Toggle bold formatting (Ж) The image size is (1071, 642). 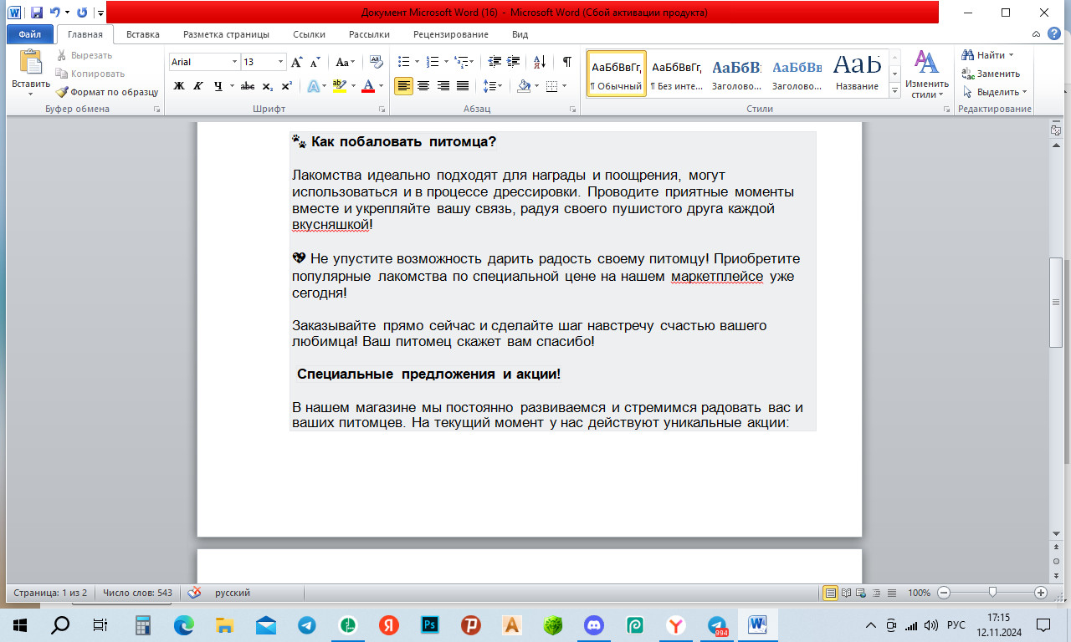click(178, 86)
